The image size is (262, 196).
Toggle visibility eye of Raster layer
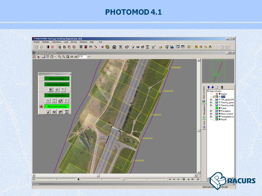pos(219,120)
